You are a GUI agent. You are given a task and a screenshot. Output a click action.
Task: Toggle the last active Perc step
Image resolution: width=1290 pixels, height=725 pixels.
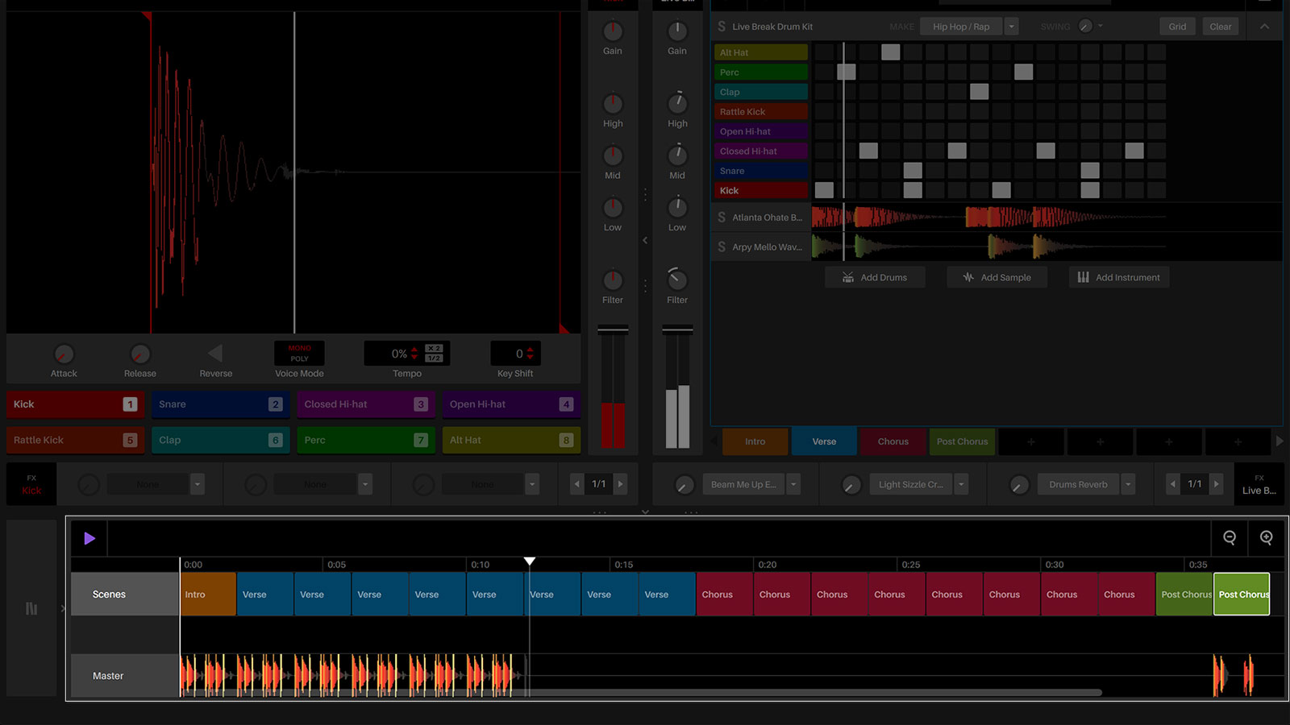click(x=1023, y=72)
